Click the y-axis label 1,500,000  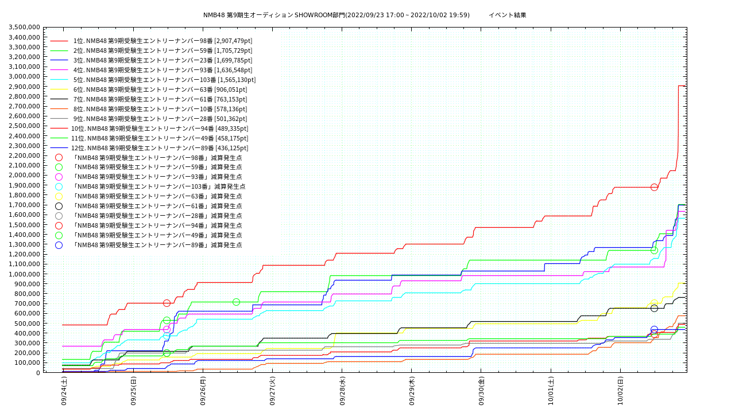point(25,225)
